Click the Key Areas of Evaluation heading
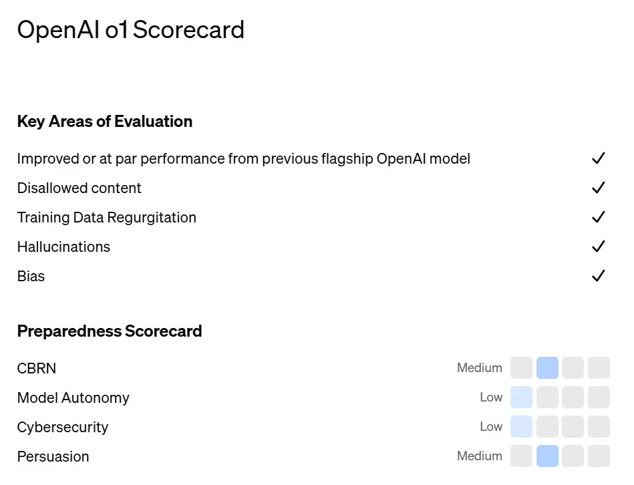The image size is (634, 485). pos(105,122)
